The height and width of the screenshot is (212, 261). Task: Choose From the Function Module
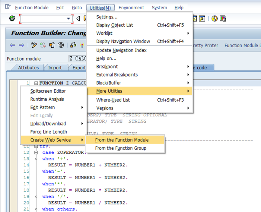coord(125,140)
